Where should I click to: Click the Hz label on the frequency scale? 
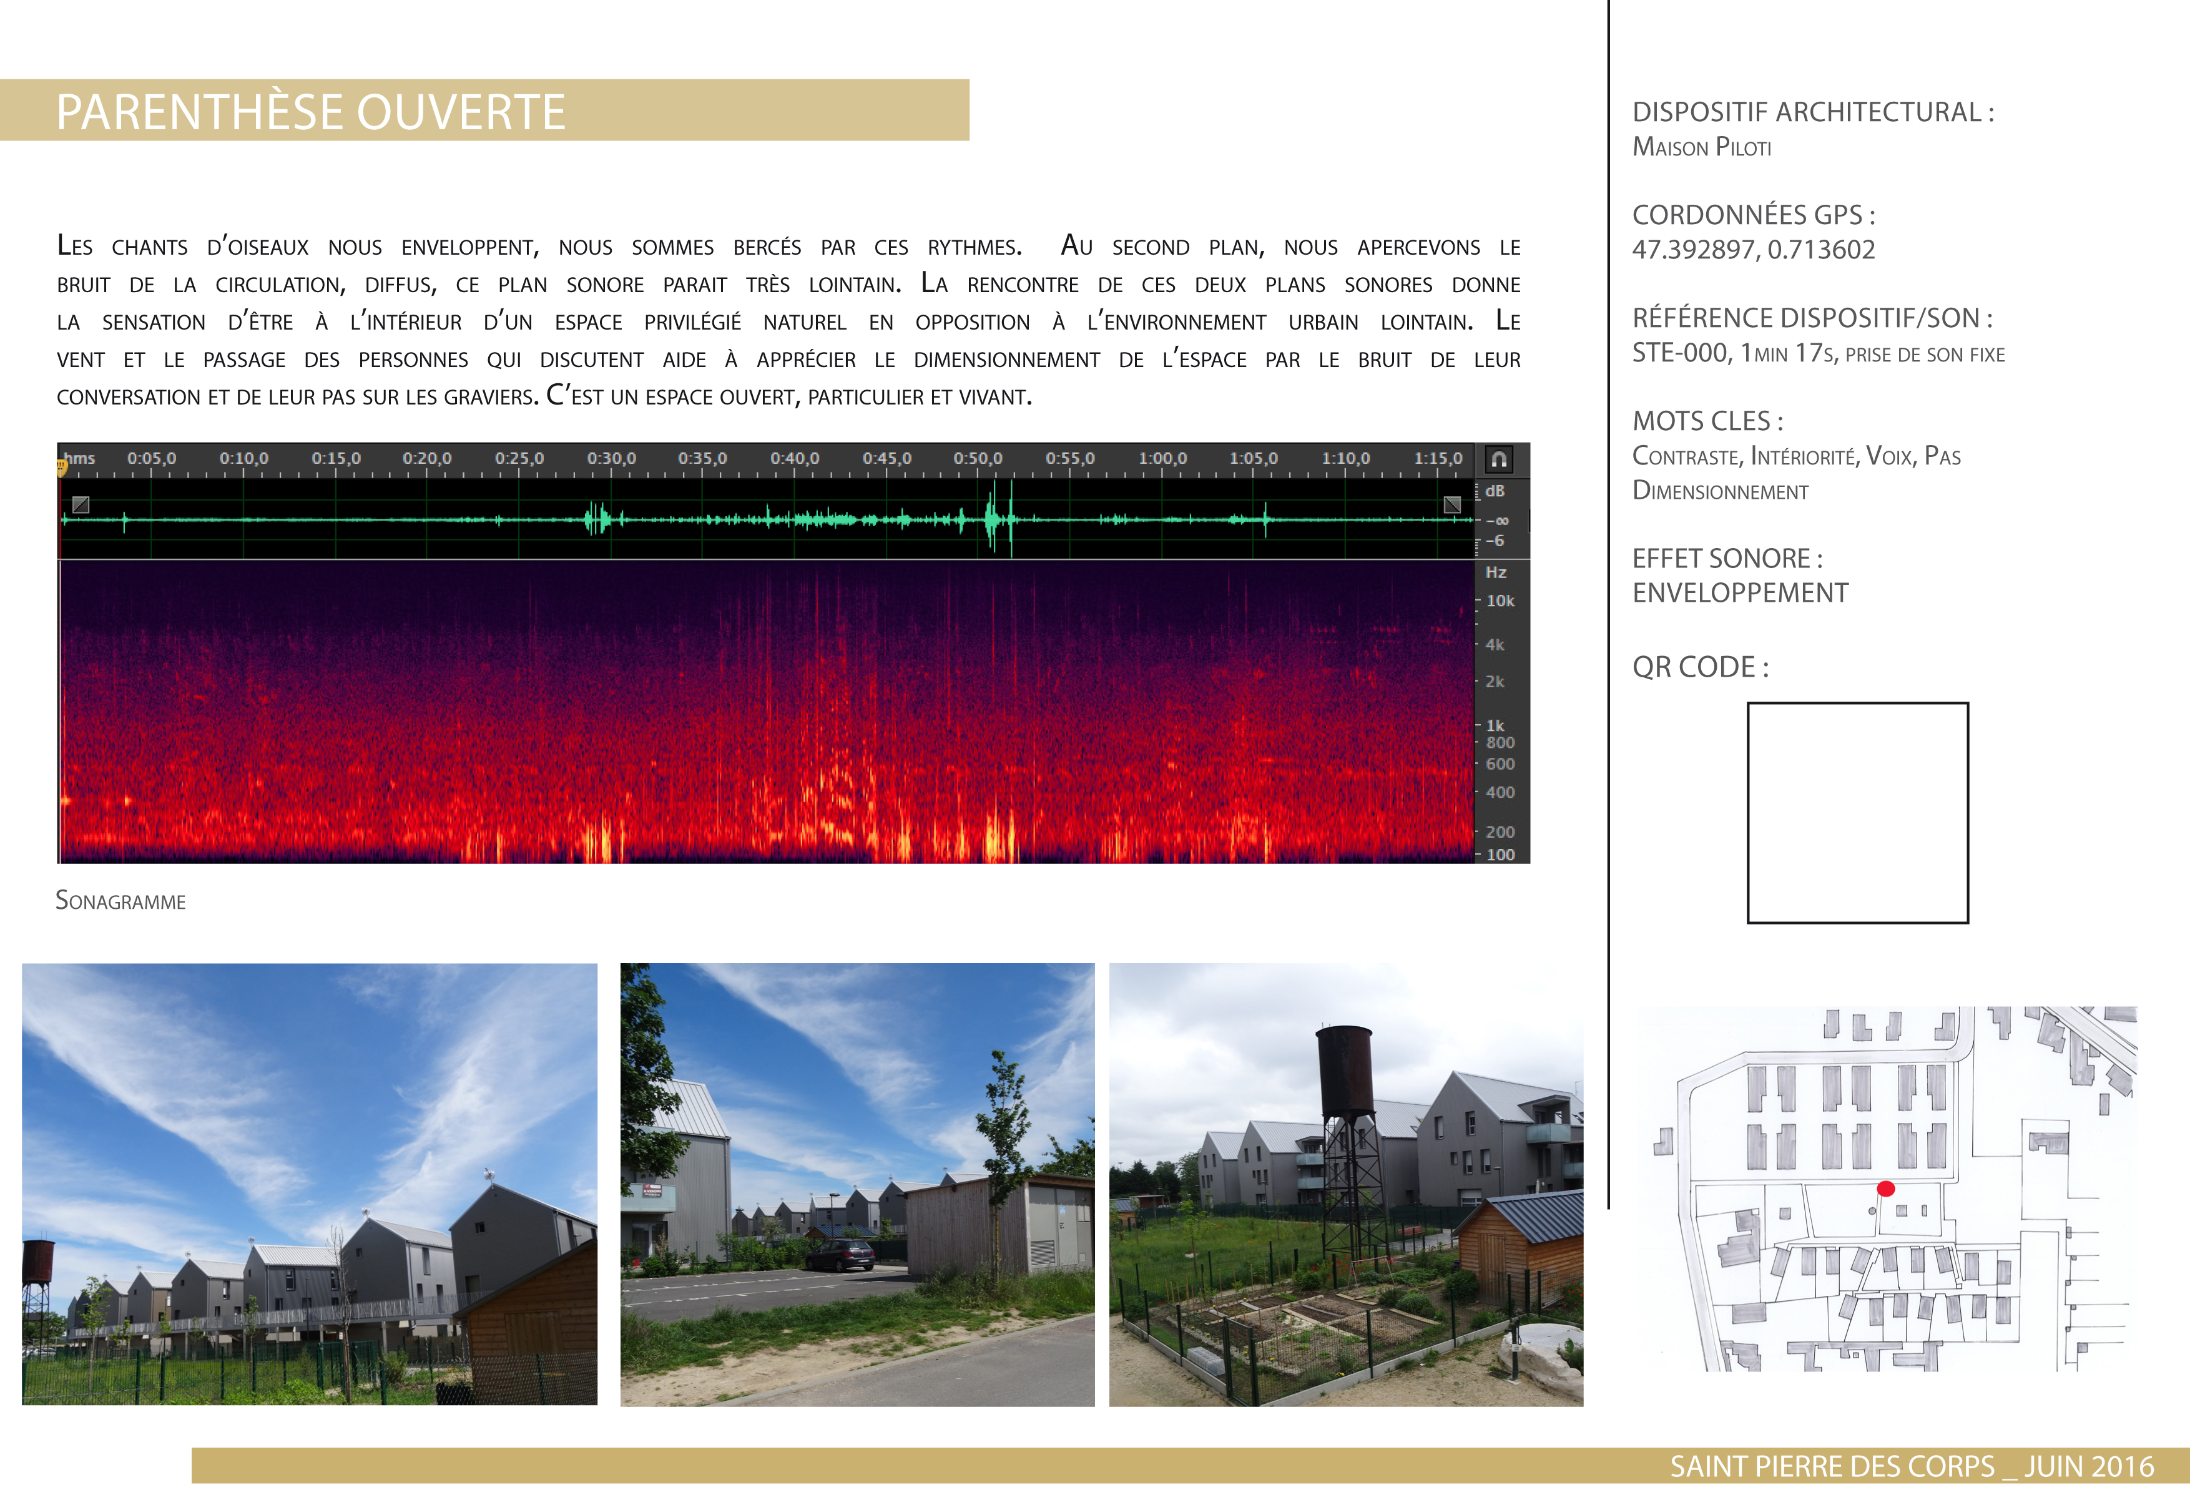pos(1496,572)
